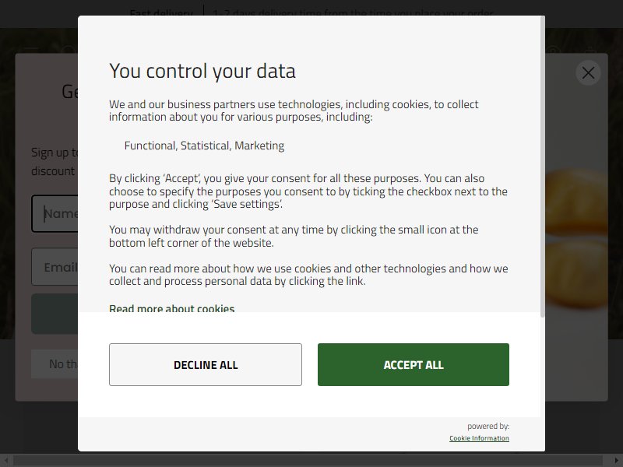Image resolution: width=623 pixels, height=467 pixels.
Task: Click into the Name input field
Action: tap(55, 213)
